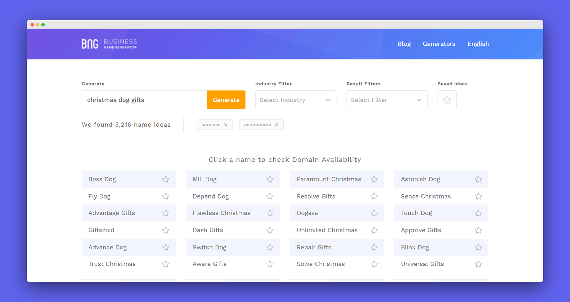This screenshot has width=570, height=302.
Task: Star the Unlimited Christmas name
Action: (x=374, y=230)
